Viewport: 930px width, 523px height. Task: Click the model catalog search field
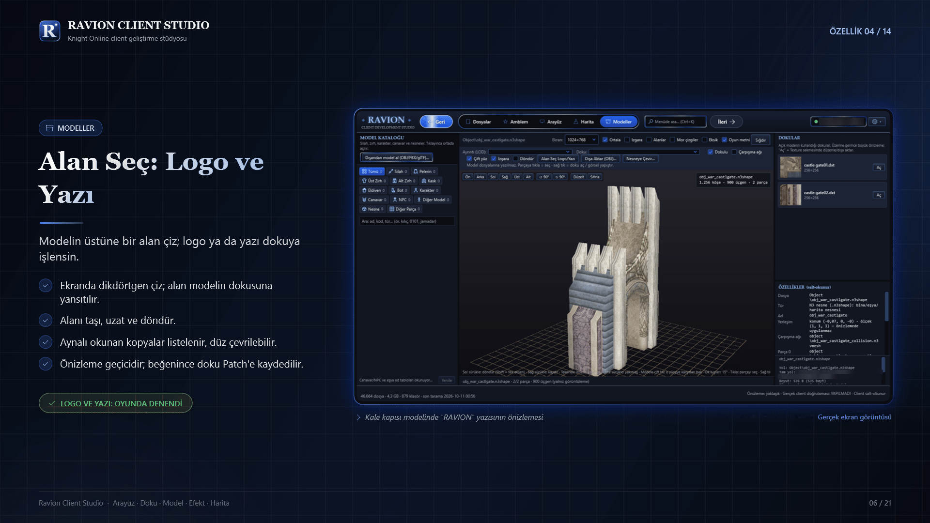(407, 221)
